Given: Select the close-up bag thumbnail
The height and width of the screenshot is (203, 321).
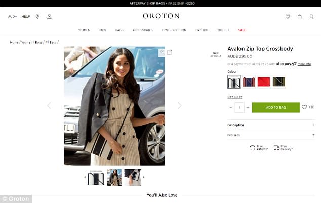Looking at the screenshot, I should click(133, 177).
